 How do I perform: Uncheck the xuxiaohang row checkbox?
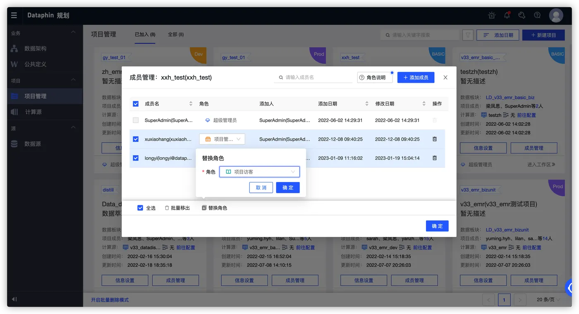[136, 139]
